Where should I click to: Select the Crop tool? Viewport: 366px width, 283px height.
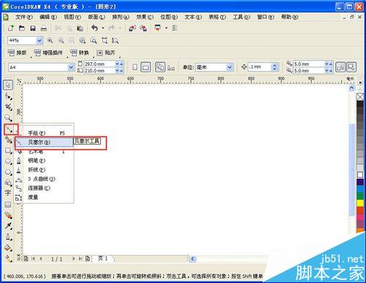click(x=8, y=107)
